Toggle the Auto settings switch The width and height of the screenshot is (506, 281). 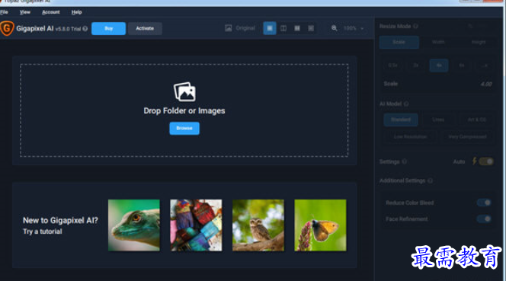[x=486, y=161]
